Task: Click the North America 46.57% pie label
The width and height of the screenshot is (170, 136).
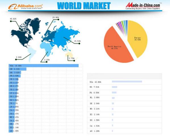Action: point(114,47)
